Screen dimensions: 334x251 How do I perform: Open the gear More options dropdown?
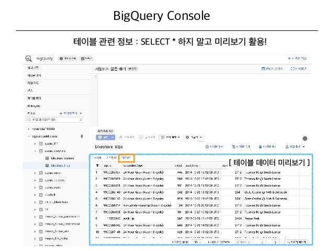point(193,137)
